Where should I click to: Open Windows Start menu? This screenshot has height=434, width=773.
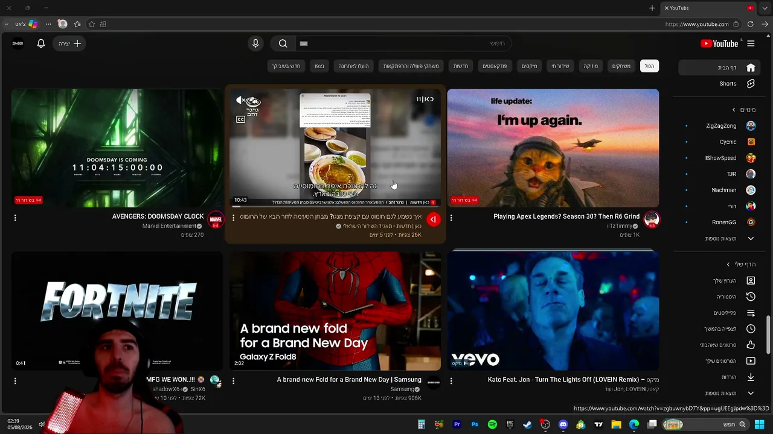pos(760,424)
